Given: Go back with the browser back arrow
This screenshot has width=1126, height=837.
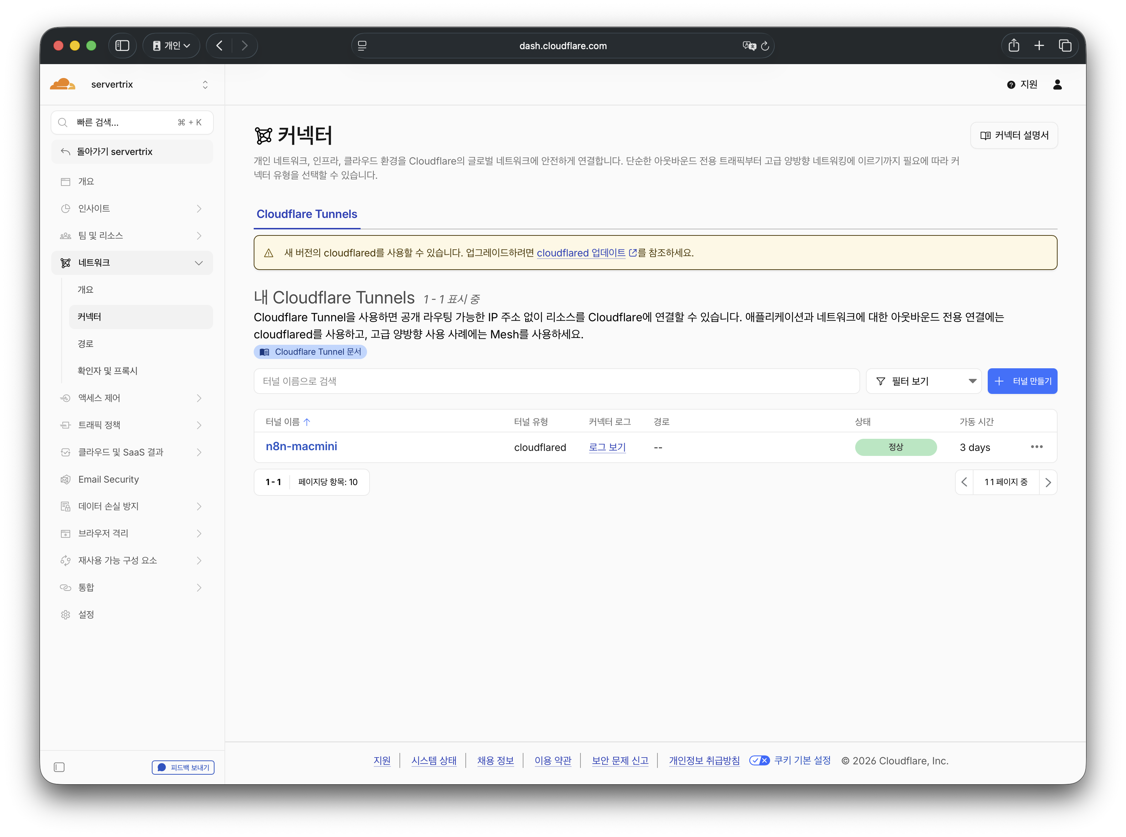Looking at the screenshot, I should [219, 46].
